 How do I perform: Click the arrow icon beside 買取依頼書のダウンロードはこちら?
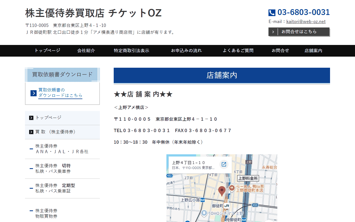click(x=34, y=93)
